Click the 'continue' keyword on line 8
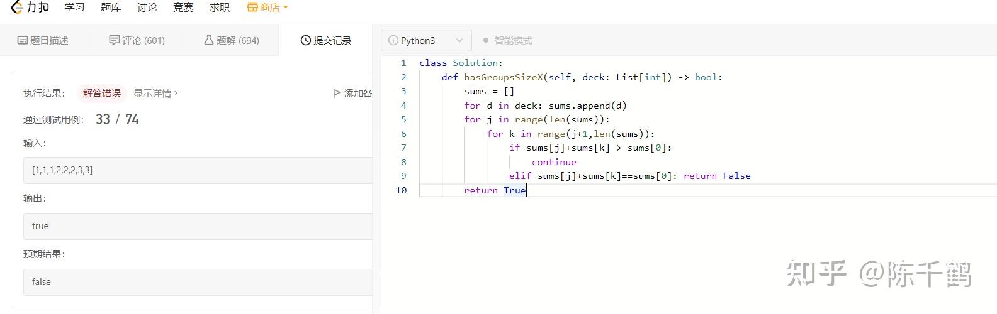The width and height of the screenshot is (997, 314). click(x=554, y=162)
